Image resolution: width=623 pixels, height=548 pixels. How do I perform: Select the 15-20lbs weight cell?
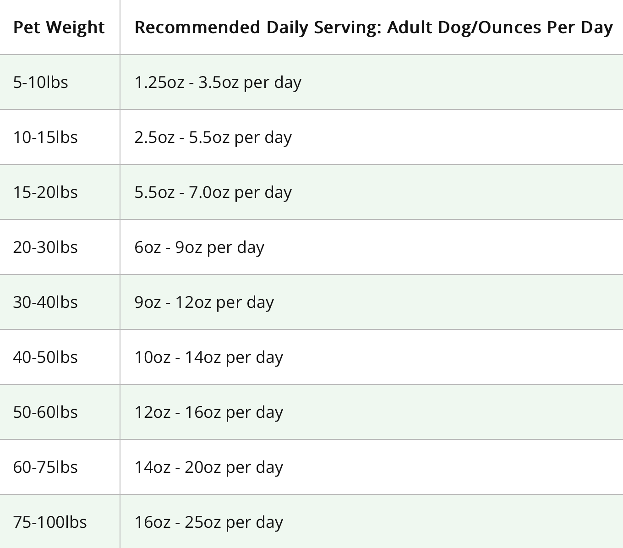click(x=45, y=192)
